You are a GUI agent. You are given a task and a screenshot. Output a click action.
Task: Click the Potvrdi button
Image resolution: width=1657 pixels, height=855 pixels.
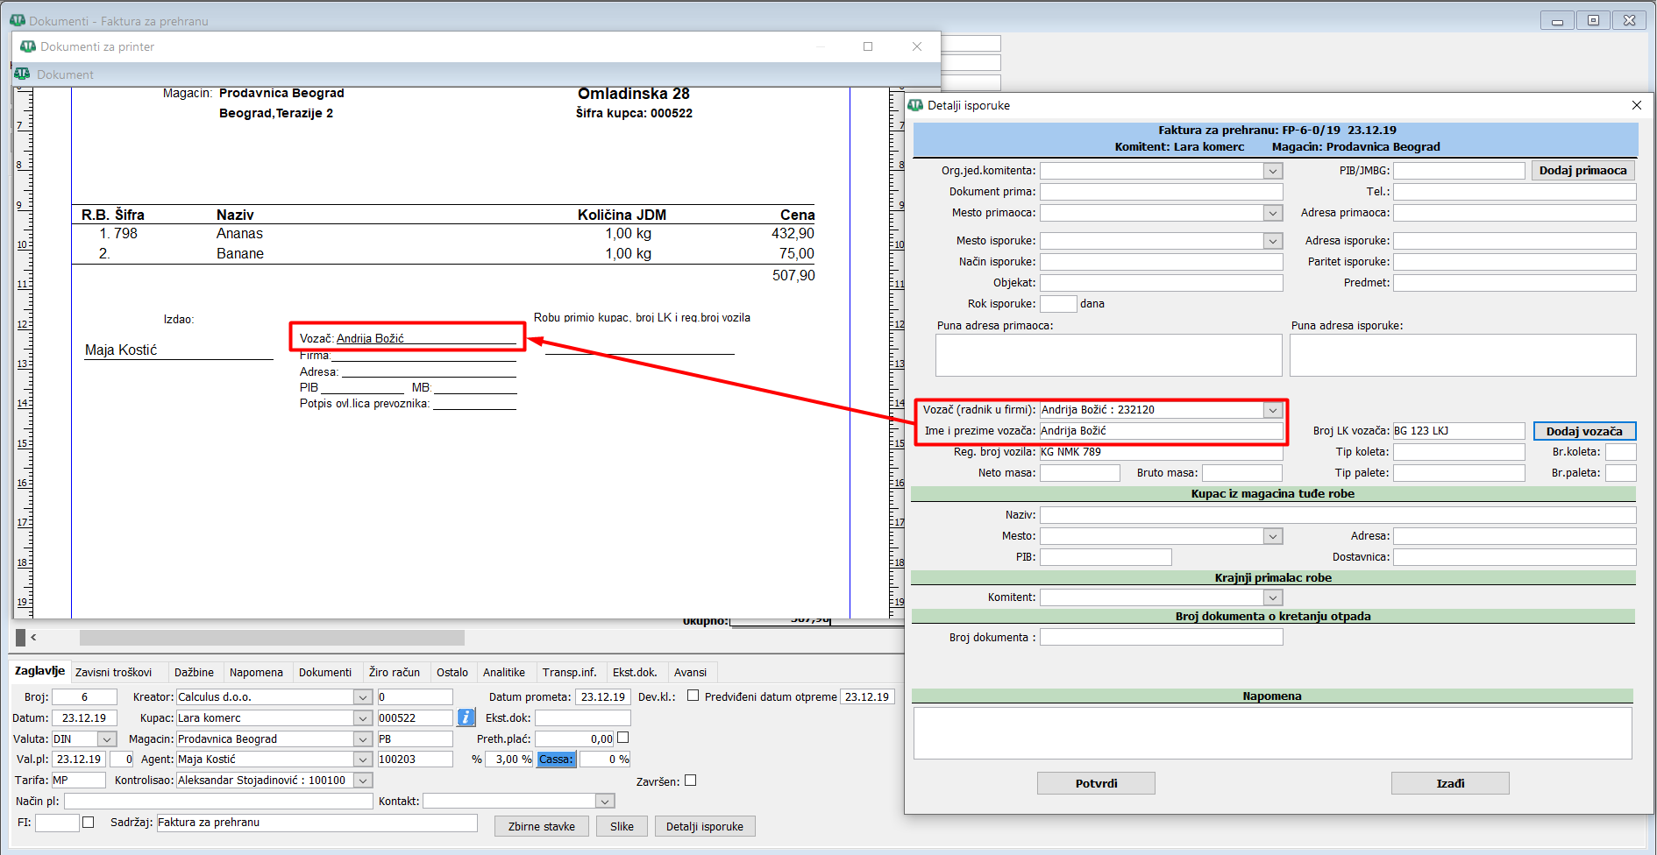point(1096,783)
